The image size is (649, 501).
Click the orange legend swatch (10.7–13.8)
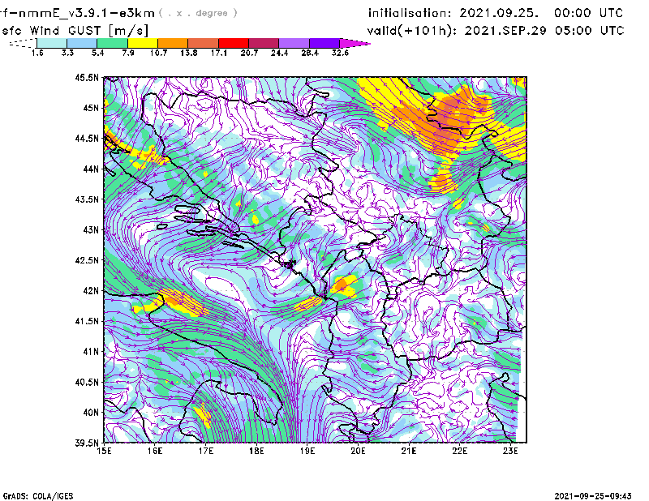(173, 43)
